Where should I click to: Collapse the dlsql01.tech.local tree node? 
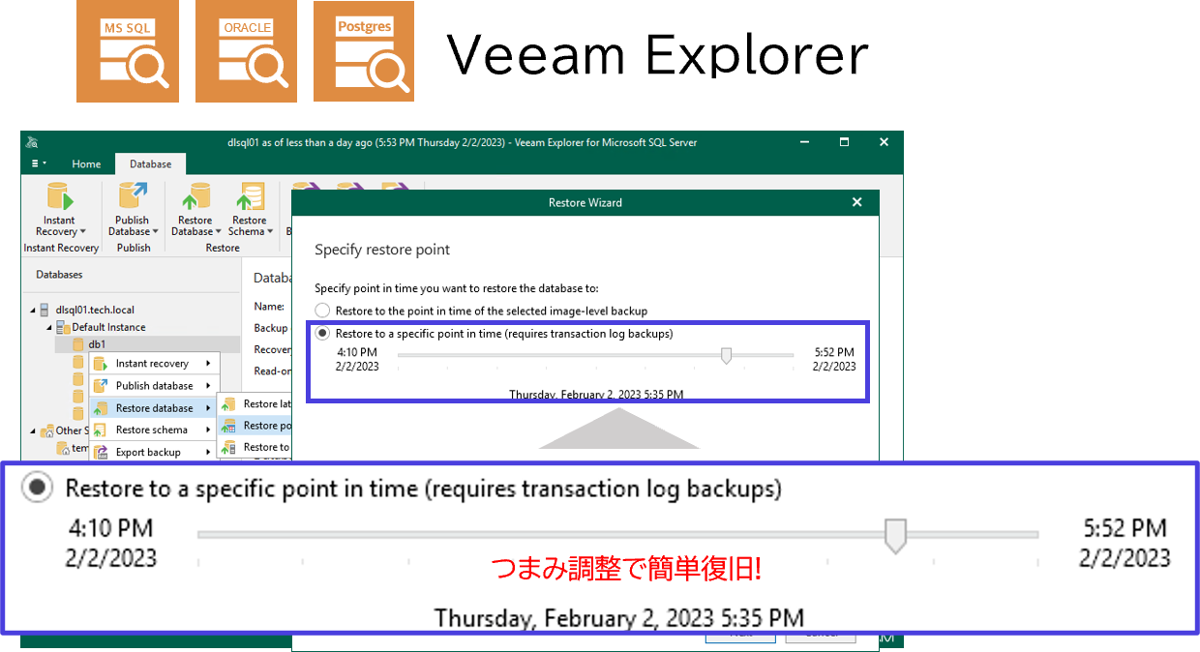pos(33,311)
